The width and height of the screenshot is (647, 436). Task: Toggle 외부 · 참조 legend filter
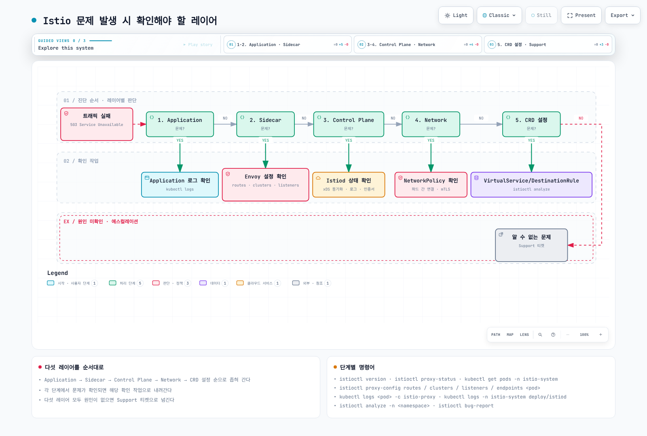point(311,283)
